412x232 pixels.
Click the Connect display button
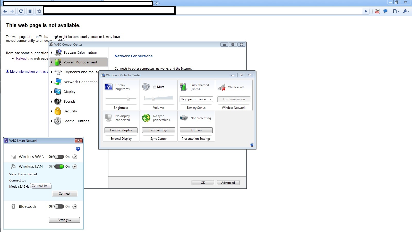tap(121, 130)
